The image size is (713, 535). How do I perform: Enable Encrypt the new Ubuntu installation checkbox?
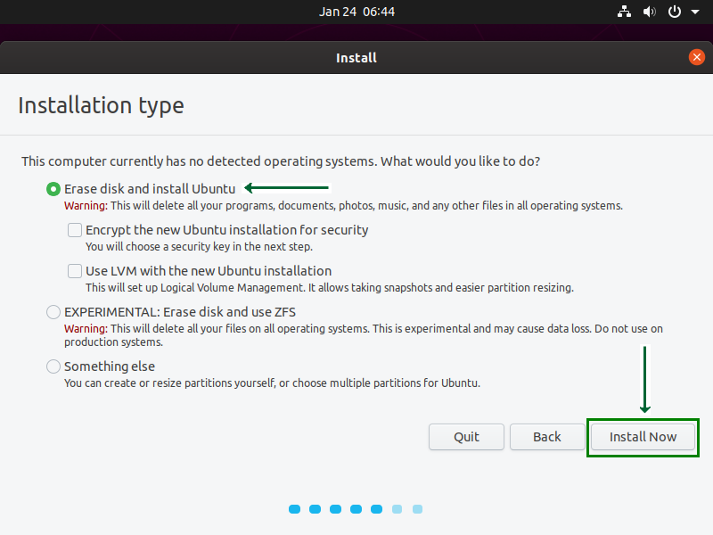tap(75, 230)
